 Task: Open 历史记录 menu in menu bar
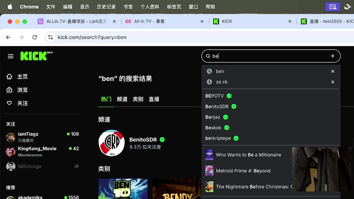(x=106, y=7)
